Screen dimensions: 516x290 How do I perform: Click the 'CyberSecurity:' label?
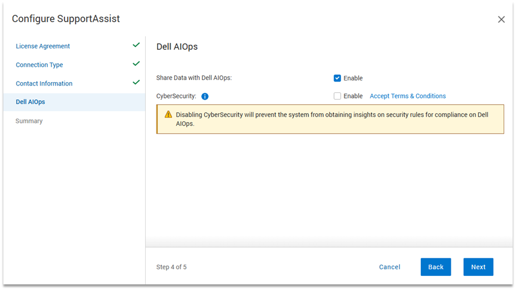coord(176,96)
